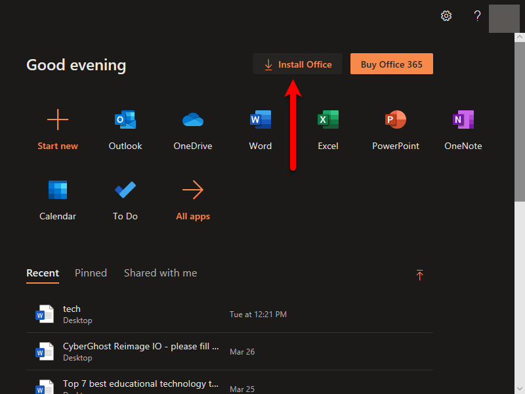Click the Desktop location under CyberGhost Reimage
The height and width of the screenshot is (394, 525).
coord(77,358)
